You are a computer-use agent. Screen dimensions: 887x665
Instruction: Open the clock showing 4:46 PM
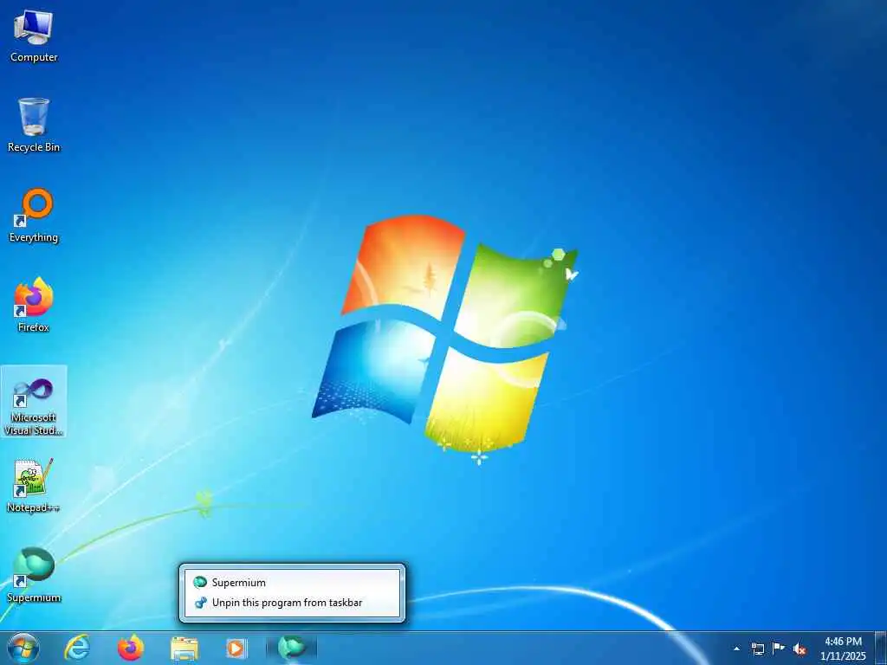point(843,649)
